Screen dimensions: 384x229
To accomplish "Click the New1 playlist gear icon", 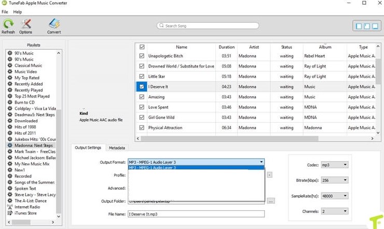I will pyautogui.click(x=10, y=170).
